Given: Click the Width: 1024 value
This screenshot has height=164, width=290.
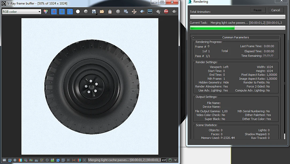Looking at the screenshot, I should pyautogui.click(x=270, y=67).
